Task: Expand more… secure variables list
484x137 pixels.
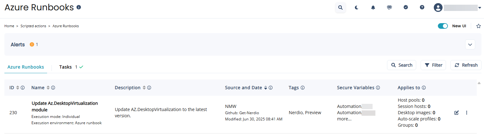Action: [344, 119]
